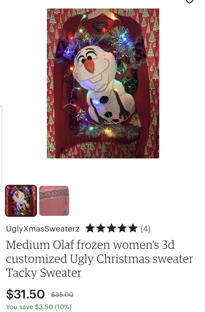Click the green bow on the sweater photo
The image size is (205, 312).
130,85
